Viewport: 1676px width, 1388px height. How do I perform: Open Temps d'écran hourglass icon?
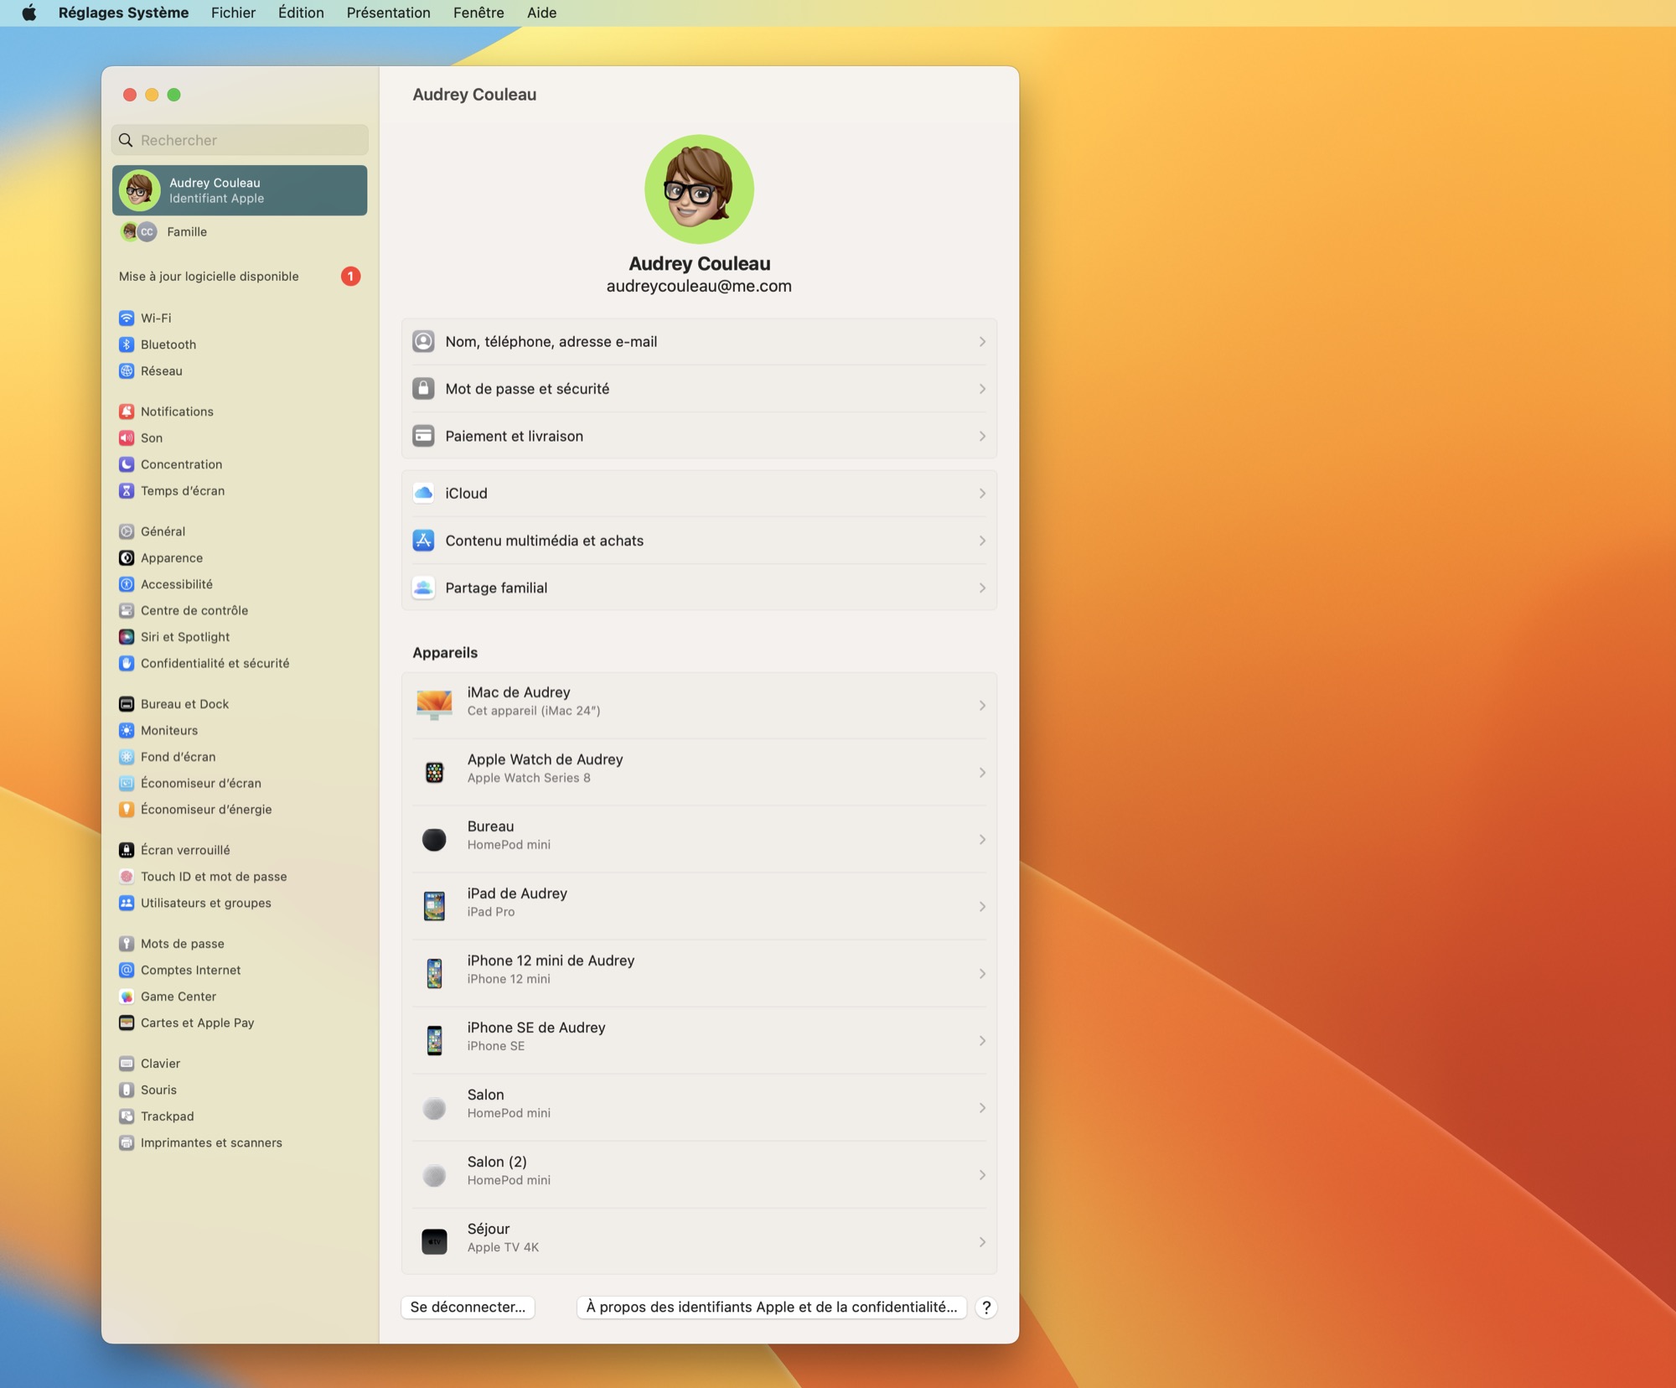127,490
